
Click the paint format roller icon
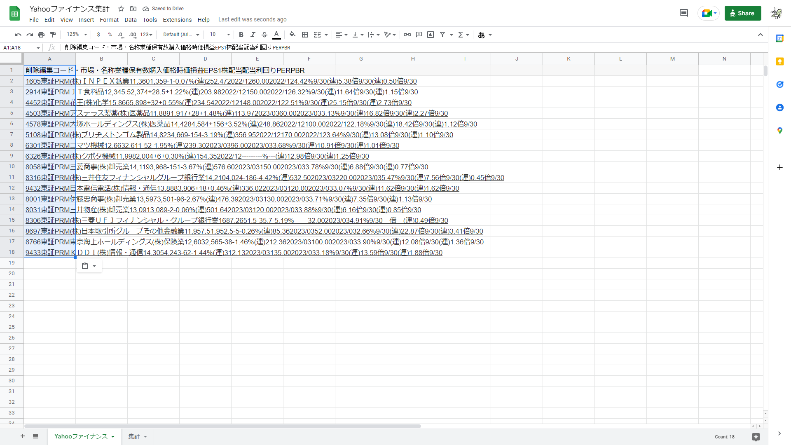[53, 35]
